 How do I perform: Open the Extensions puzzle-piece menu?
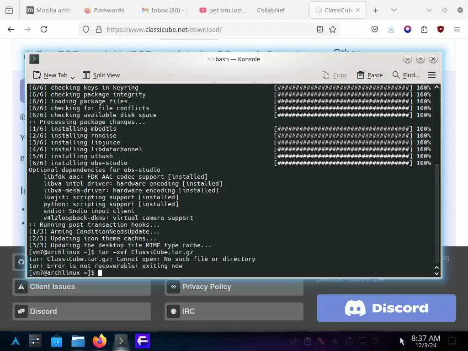tap(424, 29)
